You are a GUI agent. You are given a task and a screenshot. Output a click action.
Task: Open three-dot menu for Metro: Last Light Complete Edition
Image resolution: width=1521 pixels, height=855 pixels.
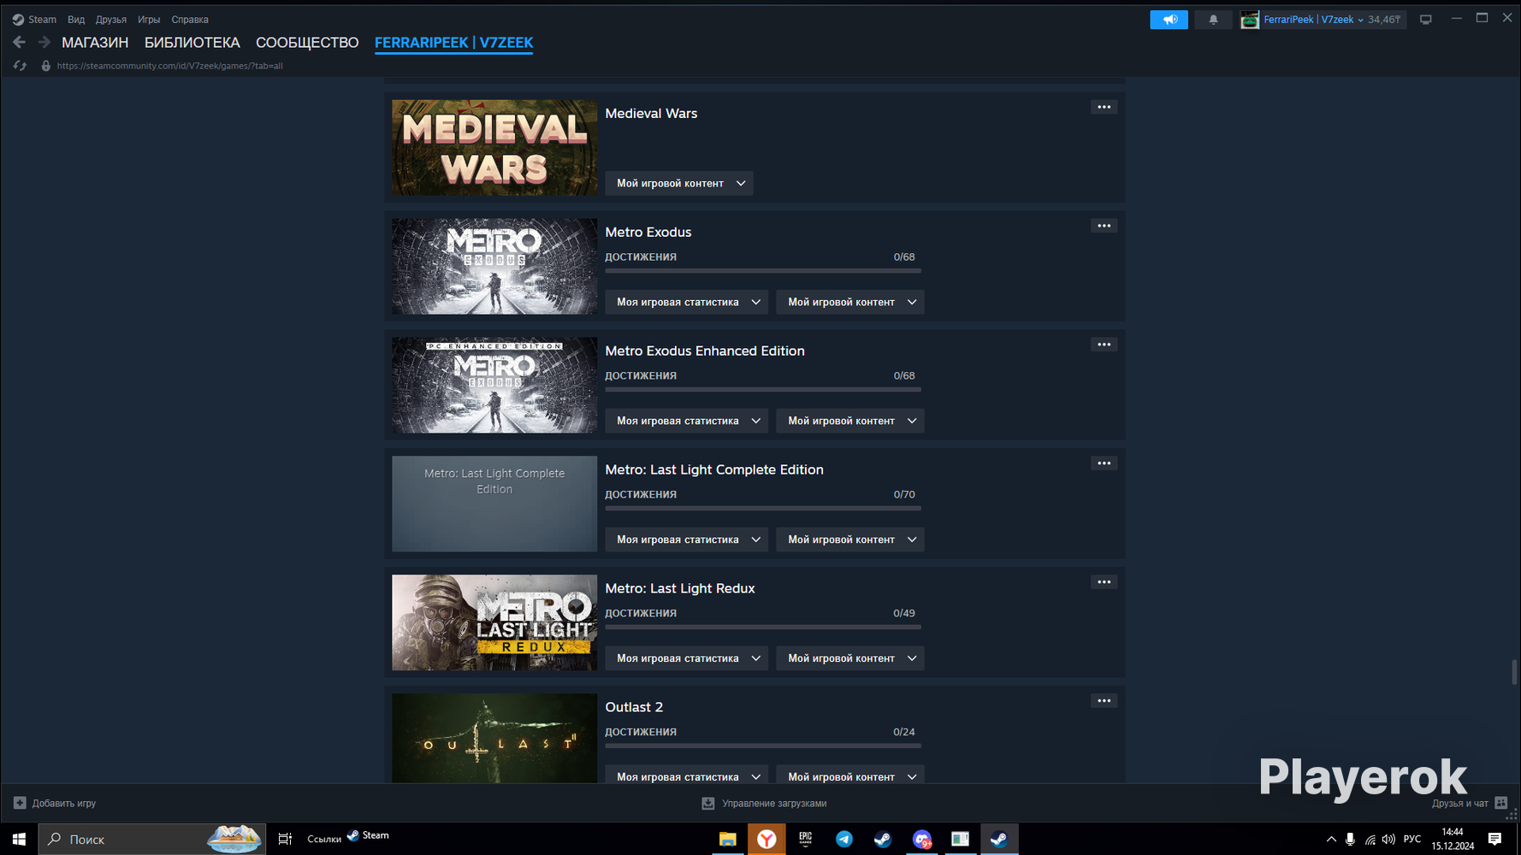pos(1104,463)
